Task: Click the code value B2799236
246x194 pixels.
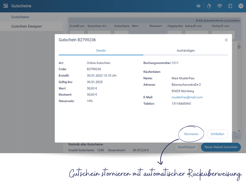Action: [94, 69]
